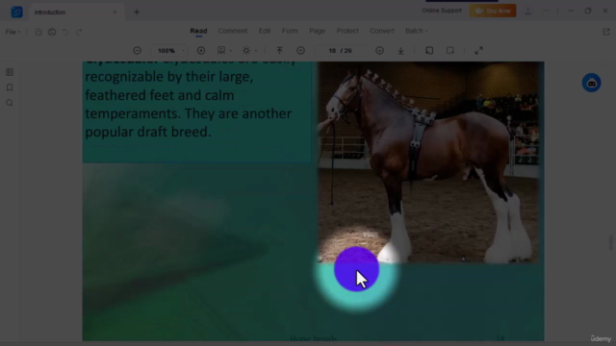The height and width of the screenshot is (346, 616).
Task: Switch to the Form tab
Action: click(x=290, y=31)
